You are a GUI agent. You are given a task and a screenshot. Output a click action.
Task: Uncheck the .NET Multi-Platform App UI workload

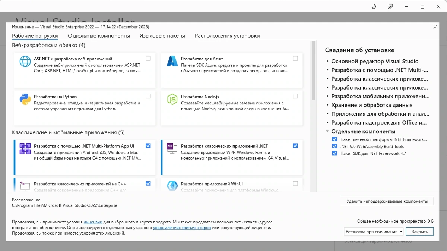148,146
